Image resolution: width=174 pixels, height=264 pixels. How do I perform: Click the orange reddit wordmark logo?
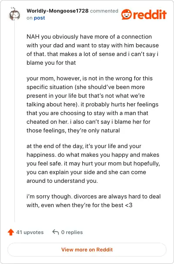point(150,14)
